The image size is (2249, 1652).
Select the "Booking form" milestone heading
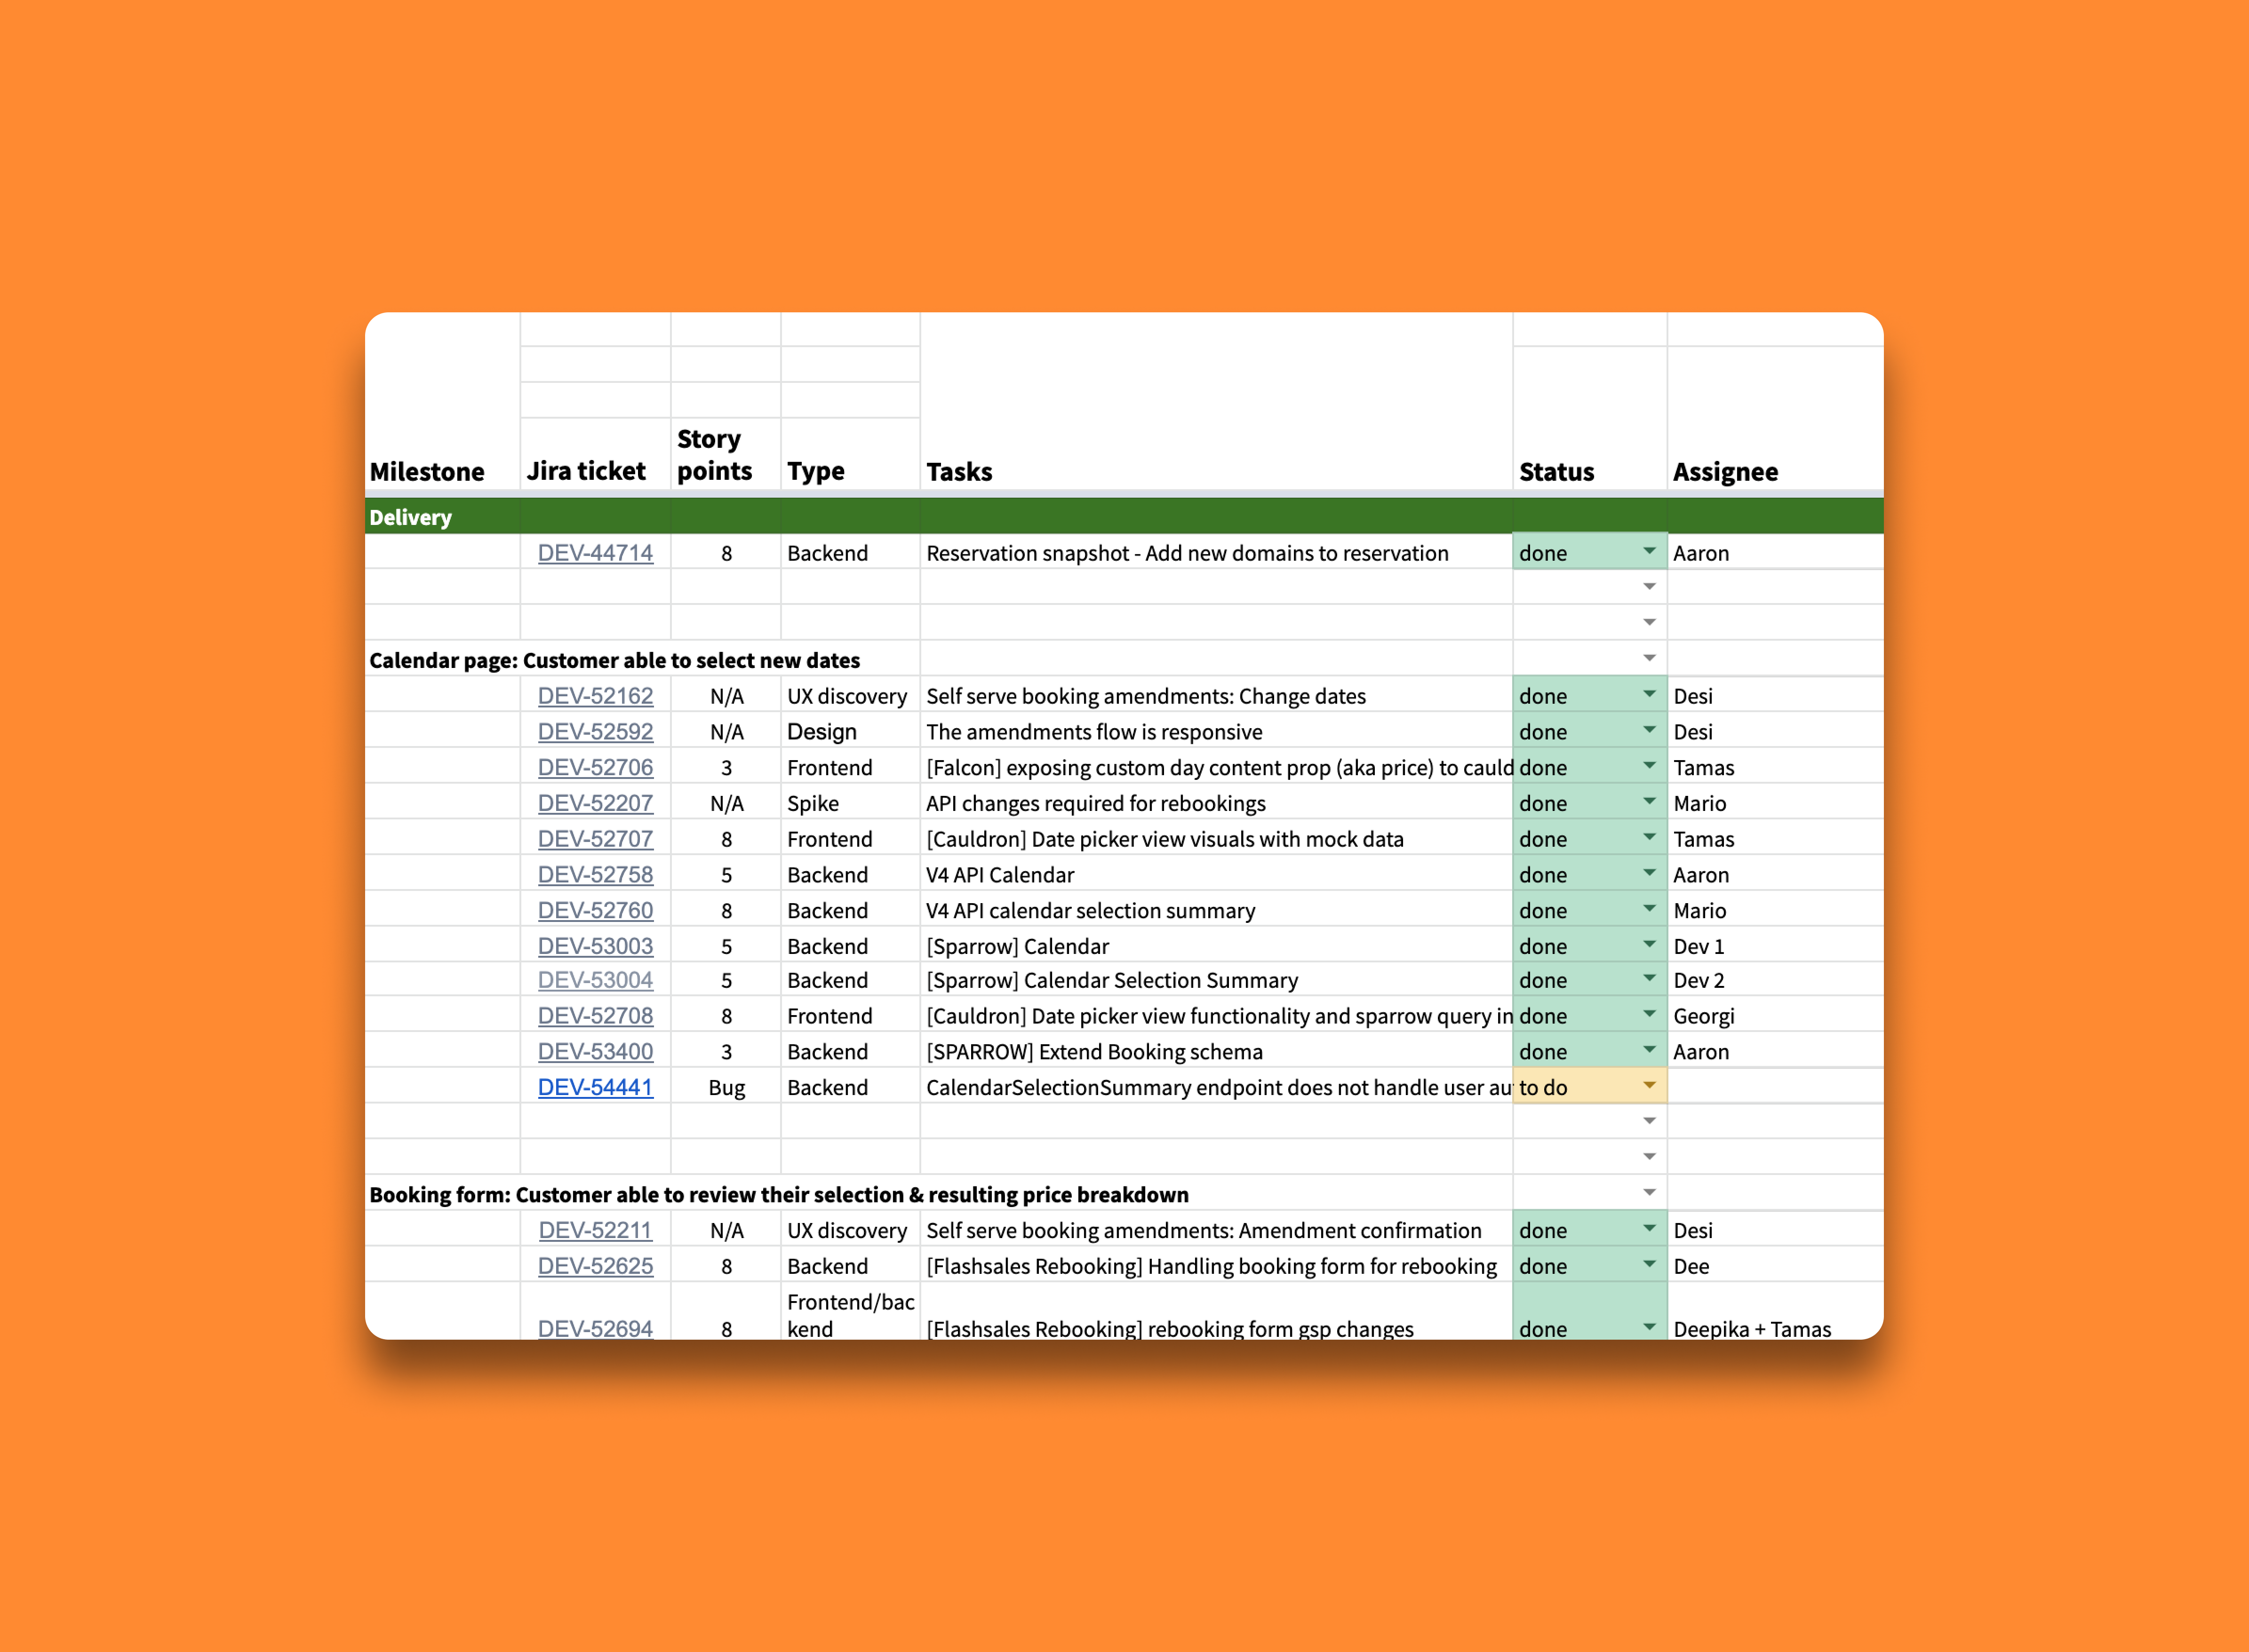tap(779, 1195)
